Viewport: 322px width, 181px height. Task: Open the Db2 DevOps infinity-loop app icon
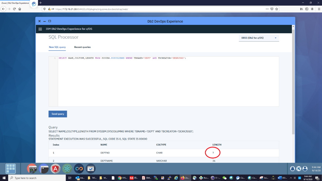pyautogui.click(x=79, y=169)
